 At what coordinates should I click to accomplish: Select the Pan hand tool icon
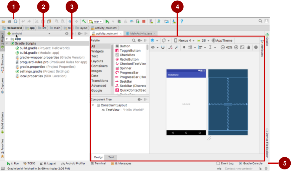[x=249, y=47]
